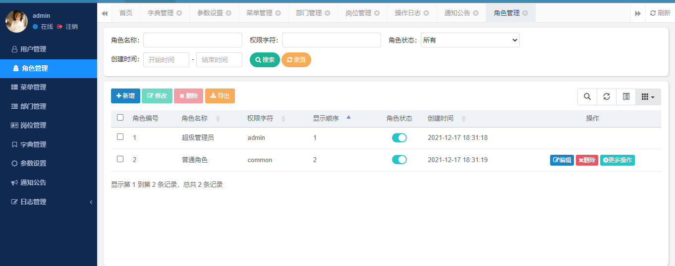Refresh the table with circular arrows icon
675x266 pixels.
pyautogui.click(x=607, y=97)
